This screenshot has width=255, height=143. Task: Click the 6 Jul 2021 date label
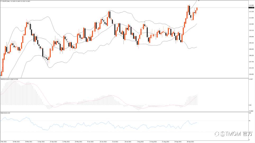115,142
